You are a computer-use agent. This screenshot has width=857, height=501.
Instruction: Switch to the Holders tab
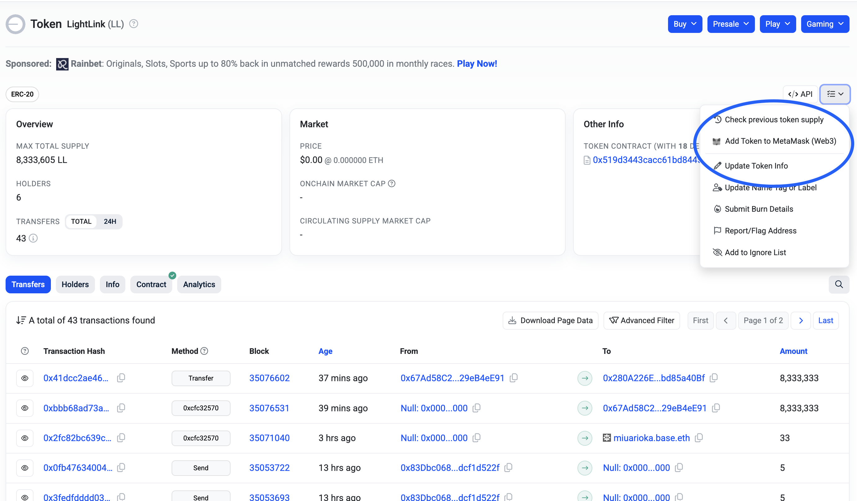75,284
